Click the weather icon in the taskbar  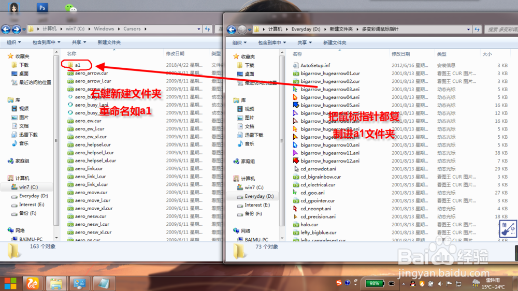(x=476, y=282)
